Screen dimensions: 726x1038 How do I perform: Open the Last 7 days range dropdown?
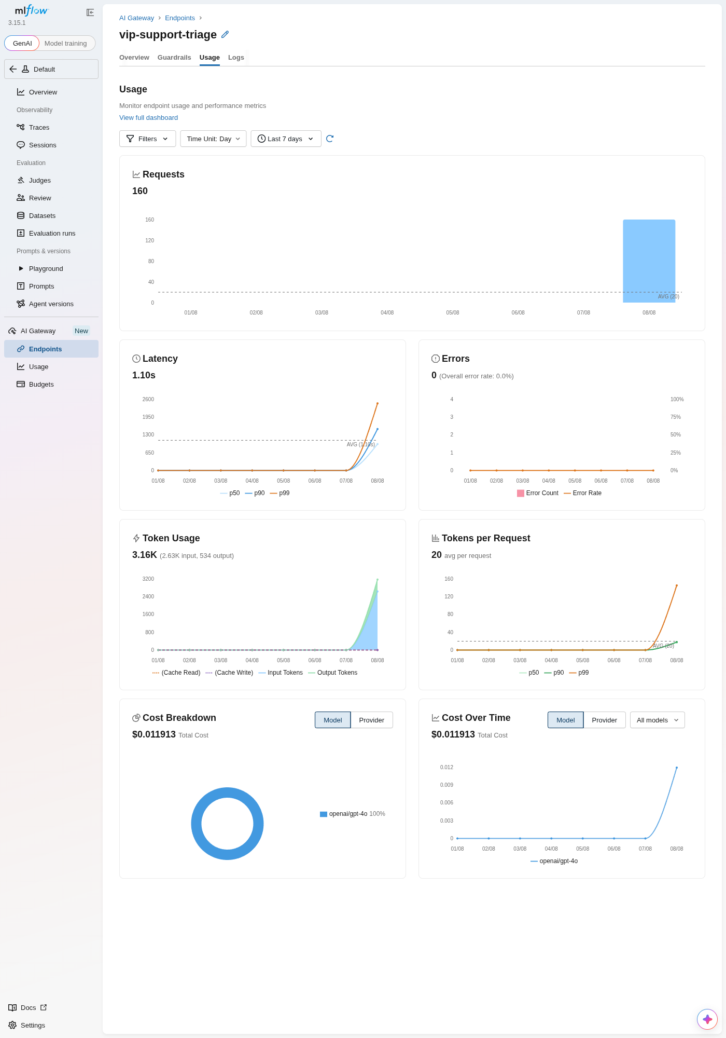(286, 139)
